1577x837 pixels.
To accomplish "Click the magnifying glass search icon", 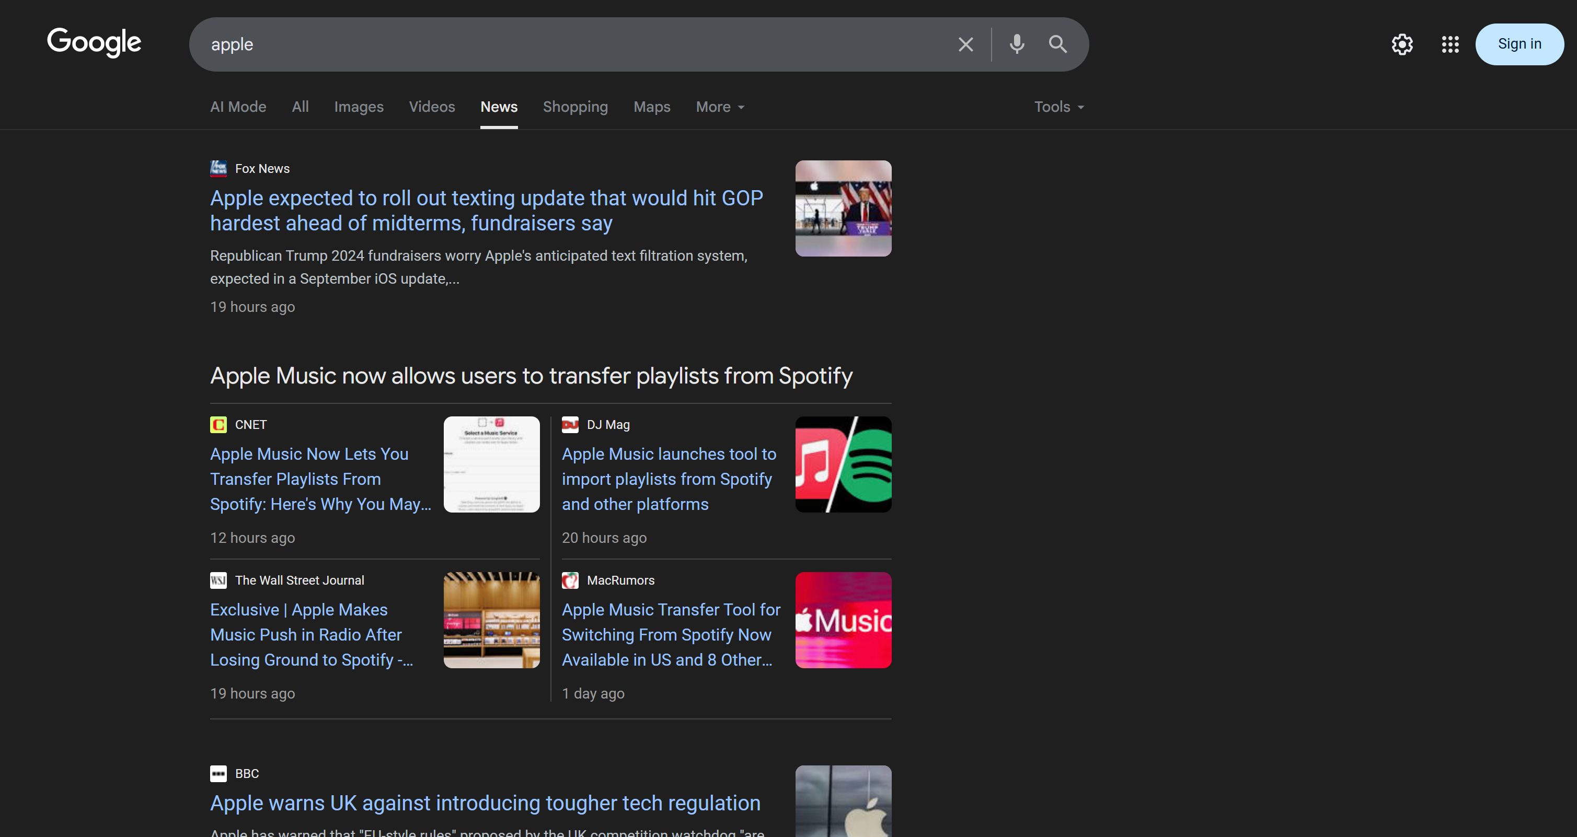I will click(1057, 44).
